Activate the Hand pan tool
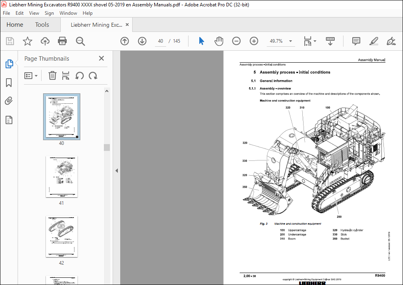The image size is (403, 285). pyautogui.click(x=219, y=41)
